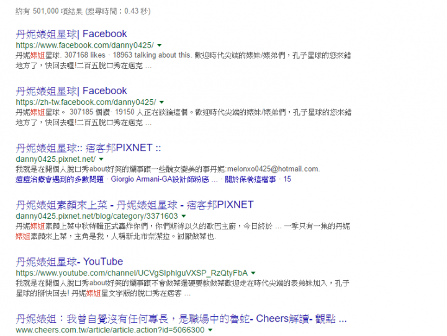Click the YouTube channel URL text
This screenshot has height=336, width=447.
132,273
